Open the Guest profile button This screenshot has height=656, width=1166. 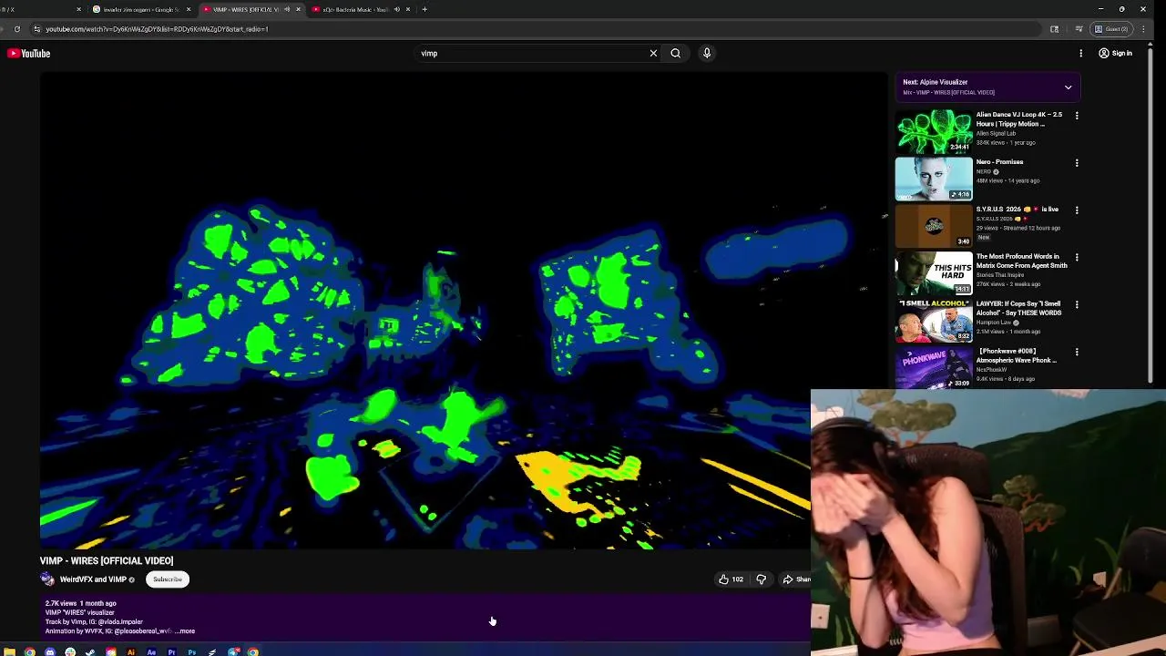coord(1112,29)
